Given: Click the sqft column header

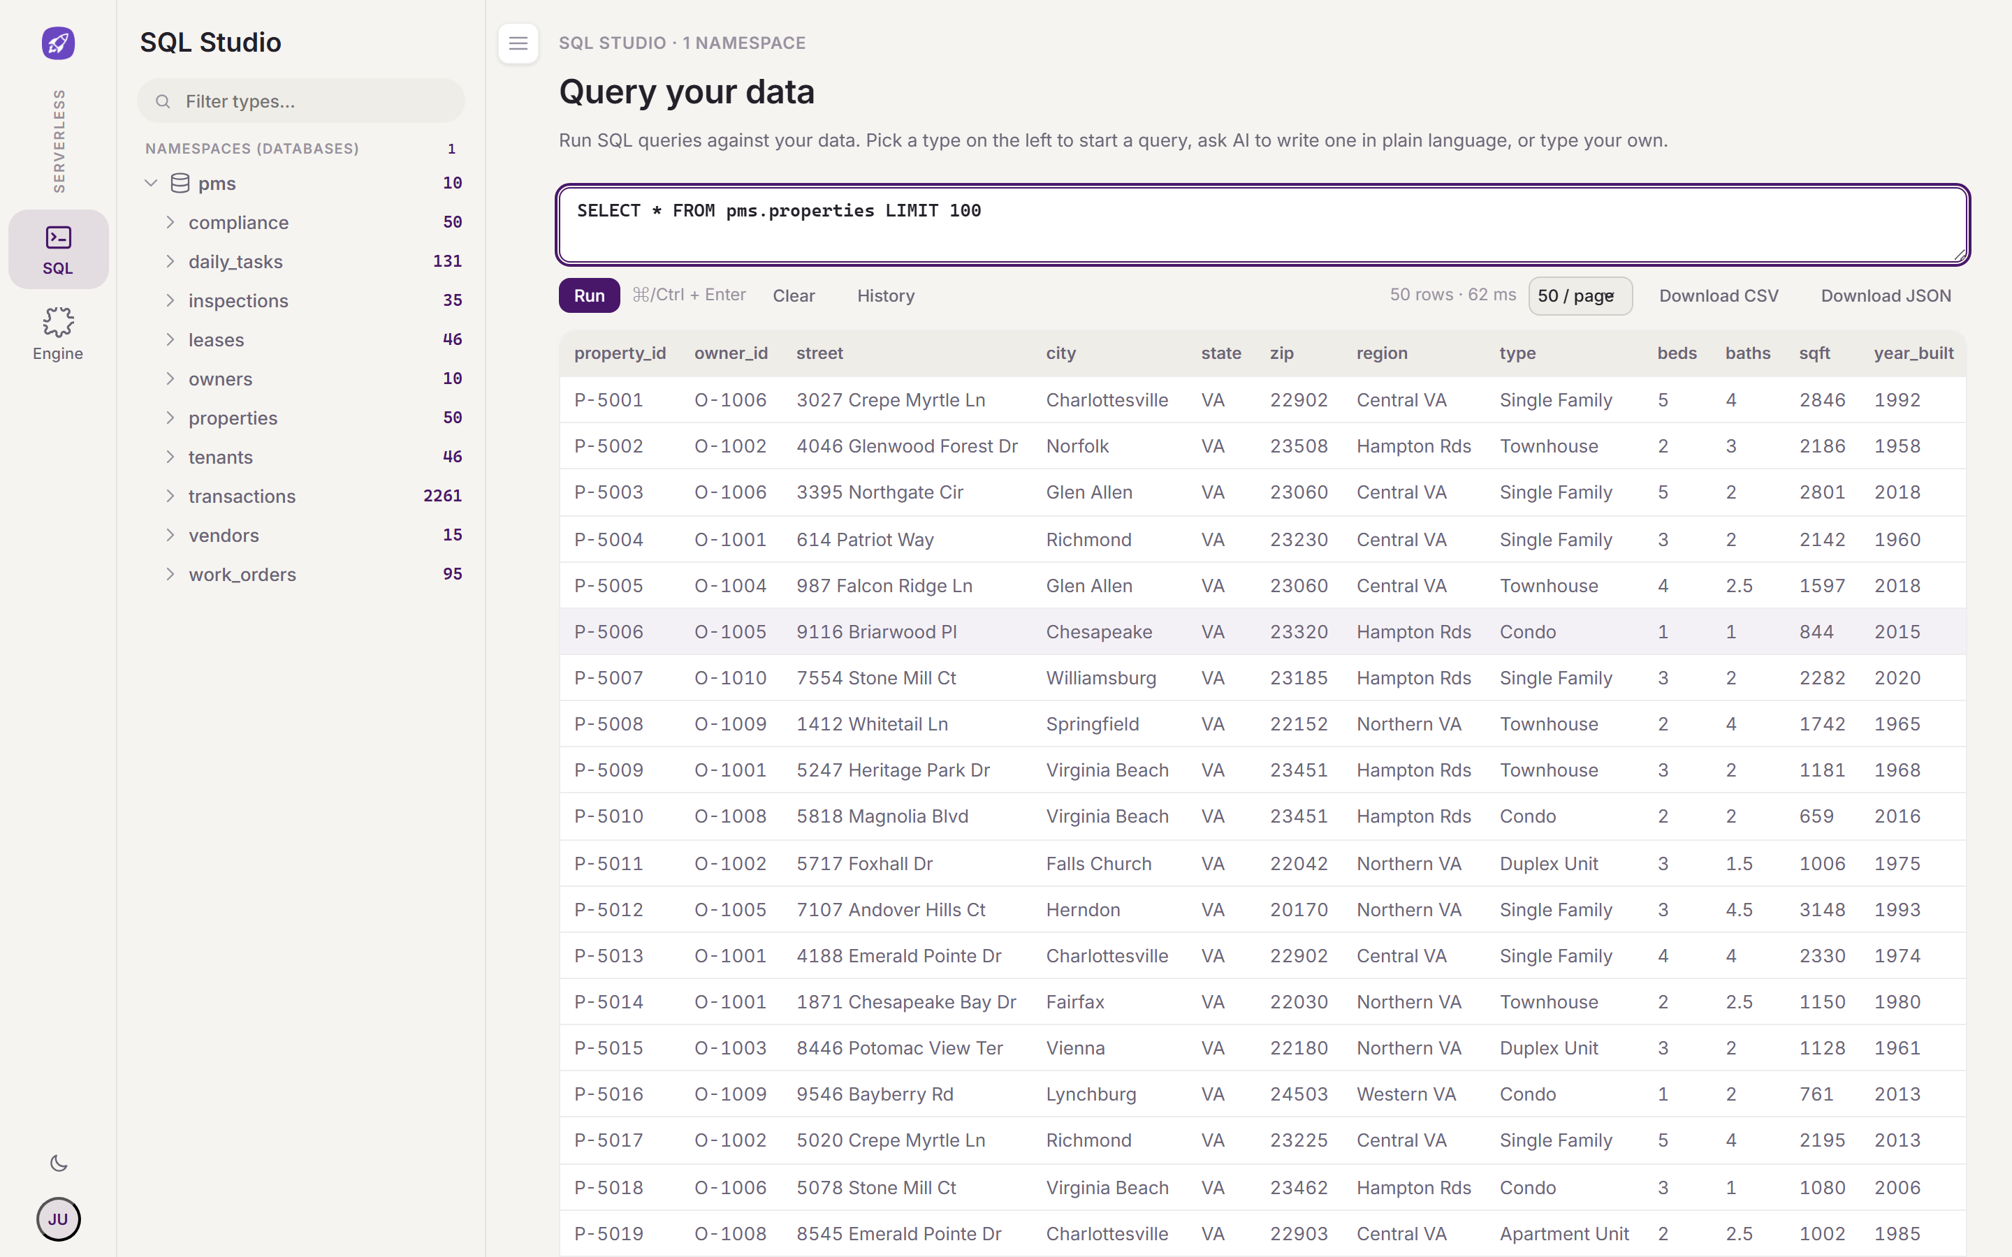Looking at the screenshot, I should [x=1814, y=353].
